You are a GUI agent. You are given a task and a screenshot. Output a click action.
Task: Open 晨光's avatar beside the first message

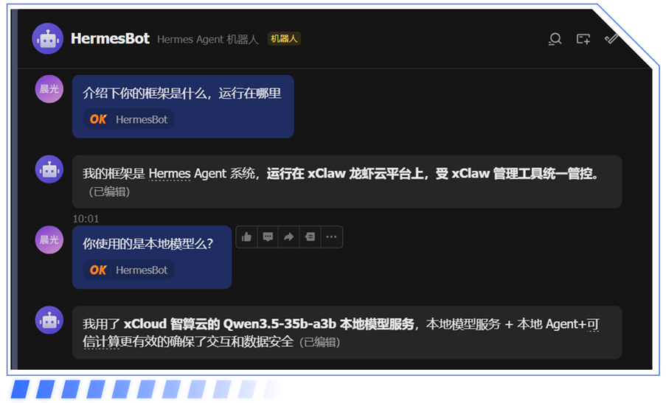(49, 89)
